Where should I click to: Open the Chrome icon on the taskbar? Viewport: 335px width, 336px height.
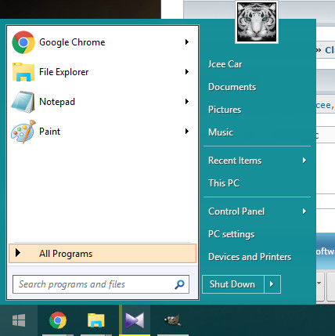58,320
